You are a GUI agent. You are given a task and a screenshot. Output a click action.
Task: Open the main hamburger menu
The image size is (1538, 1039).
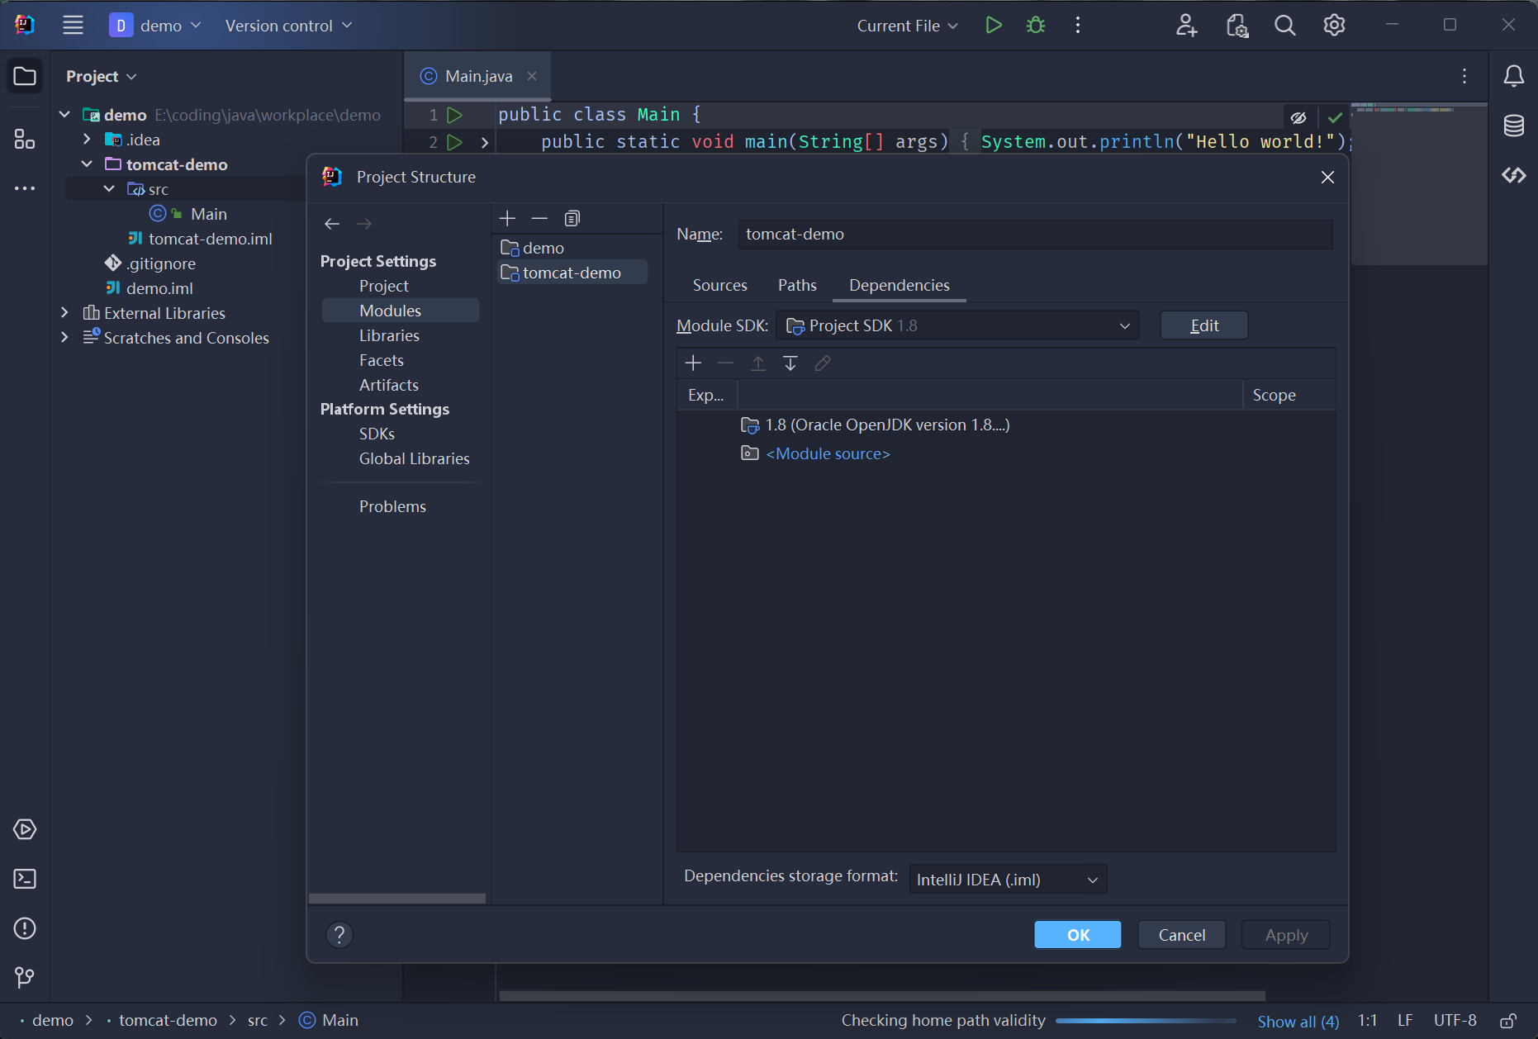(x=73, y=26)
